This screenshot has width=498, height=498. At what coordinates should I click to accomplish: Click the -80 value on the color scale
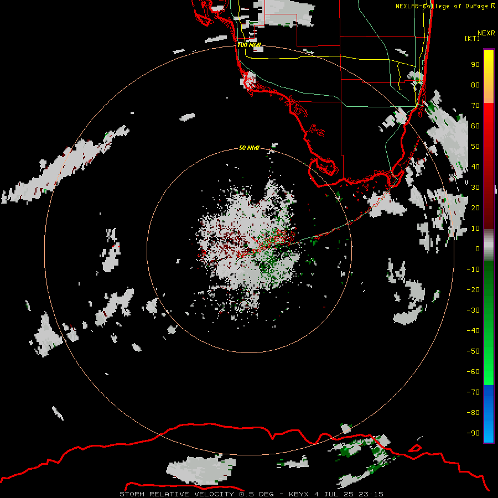point(473,413)
